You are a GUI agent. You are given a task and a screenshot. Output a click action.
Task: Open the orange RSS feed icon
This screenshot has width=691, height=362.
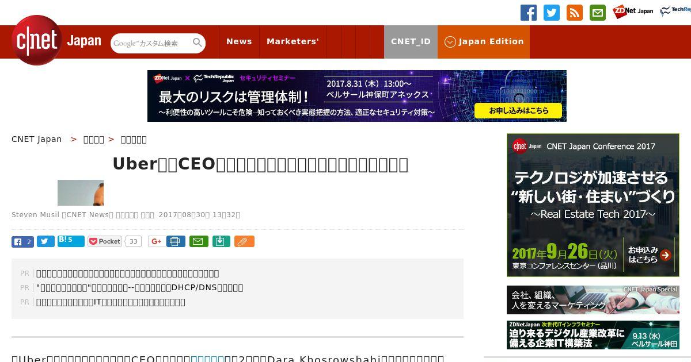click(575, 13)
